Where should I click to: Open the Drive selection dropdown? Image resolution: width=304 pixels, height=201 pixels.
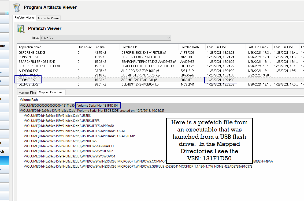pos(106,38)
